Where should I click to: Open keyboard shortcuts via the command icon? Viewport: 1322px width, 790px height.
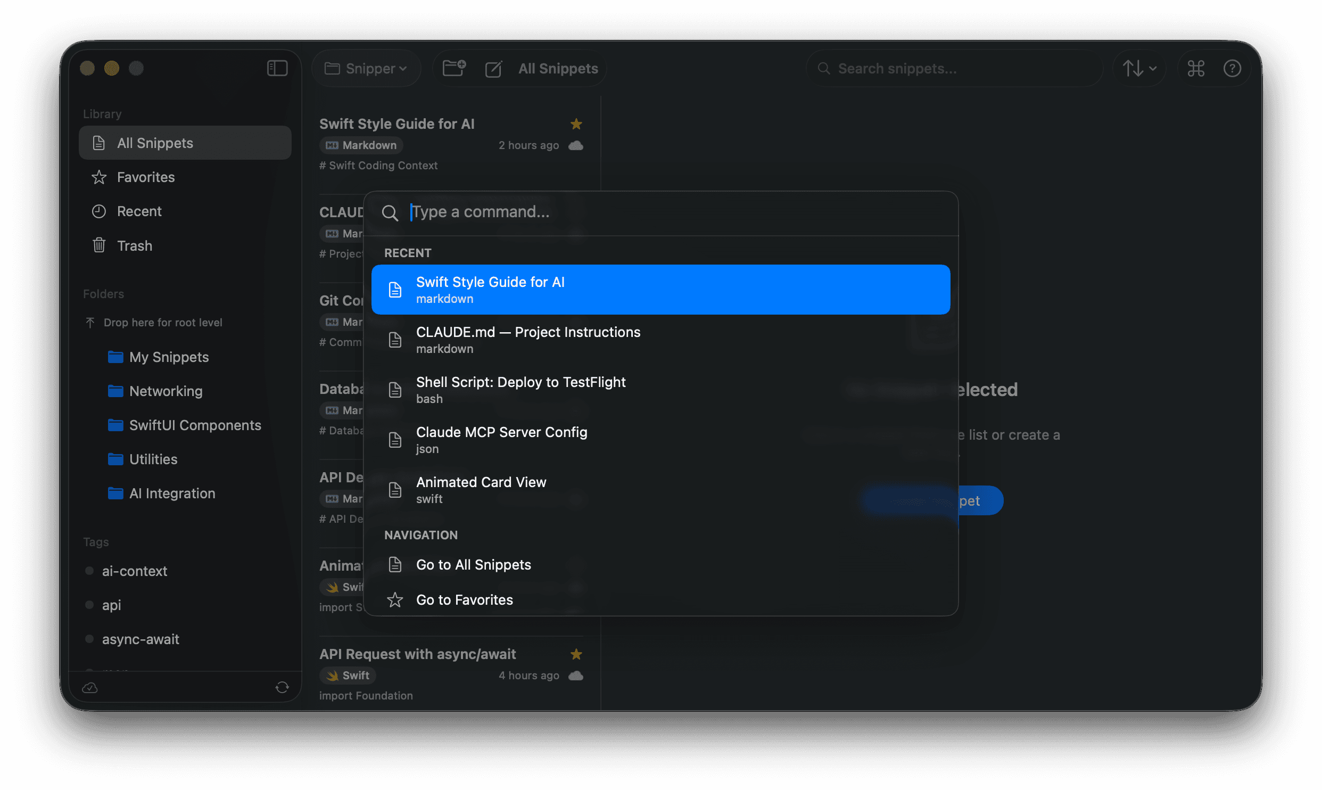click(1195, 68)
